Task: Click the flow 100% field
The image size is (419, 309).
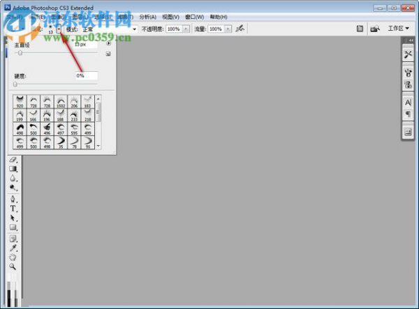Action: click(216, 29)
